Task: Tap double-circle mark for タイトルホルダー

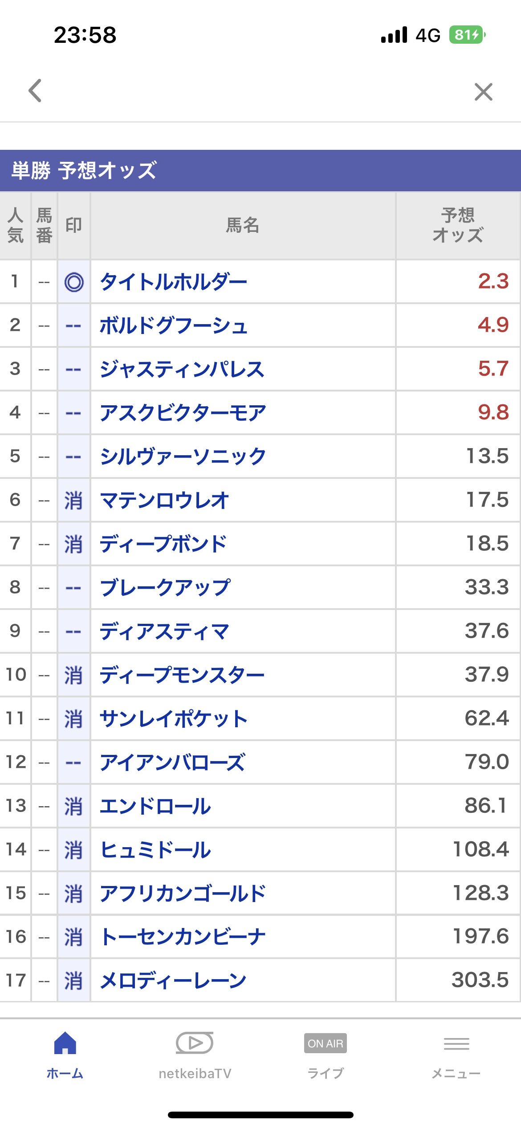Action: [74, 282]
